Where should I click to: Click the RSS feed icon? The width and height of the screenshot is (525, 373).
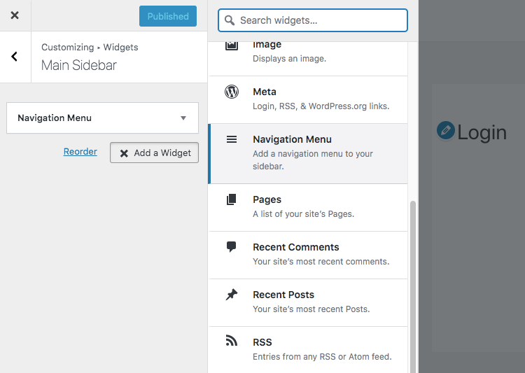point(232,340)
